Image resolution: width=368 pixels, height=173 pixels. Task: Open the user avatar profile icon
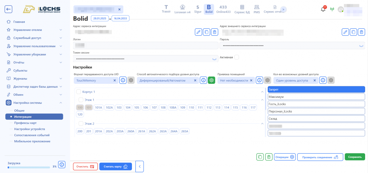click(341, 9)
